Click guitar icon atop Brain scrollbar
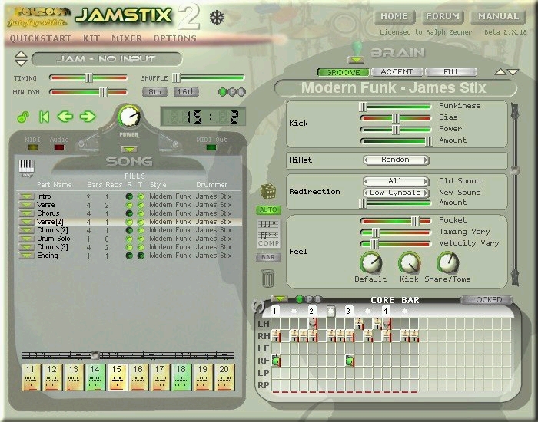The width and height of the screenshot is (538, 422). (x=514, y=111)
